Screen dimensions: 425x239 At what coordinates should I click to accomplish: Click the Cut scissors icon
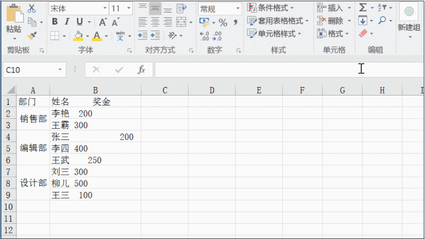coord(32,9)
